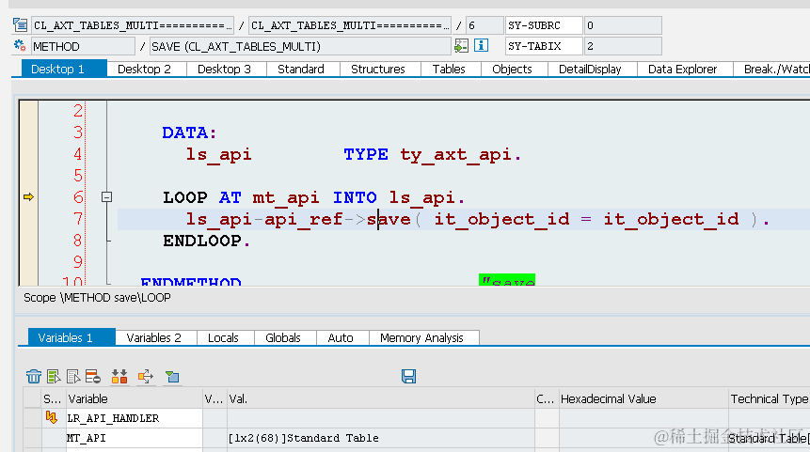
Task: Click the SY-TABIX value field showing 2
Action: tap(623, 46)
